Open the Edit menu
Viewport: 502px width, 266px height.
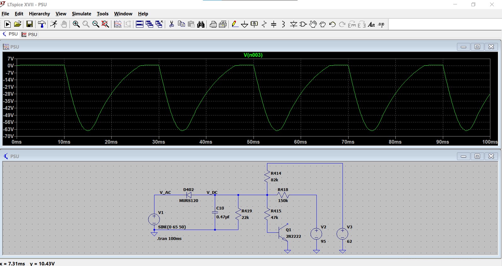(x=19, y=14)
